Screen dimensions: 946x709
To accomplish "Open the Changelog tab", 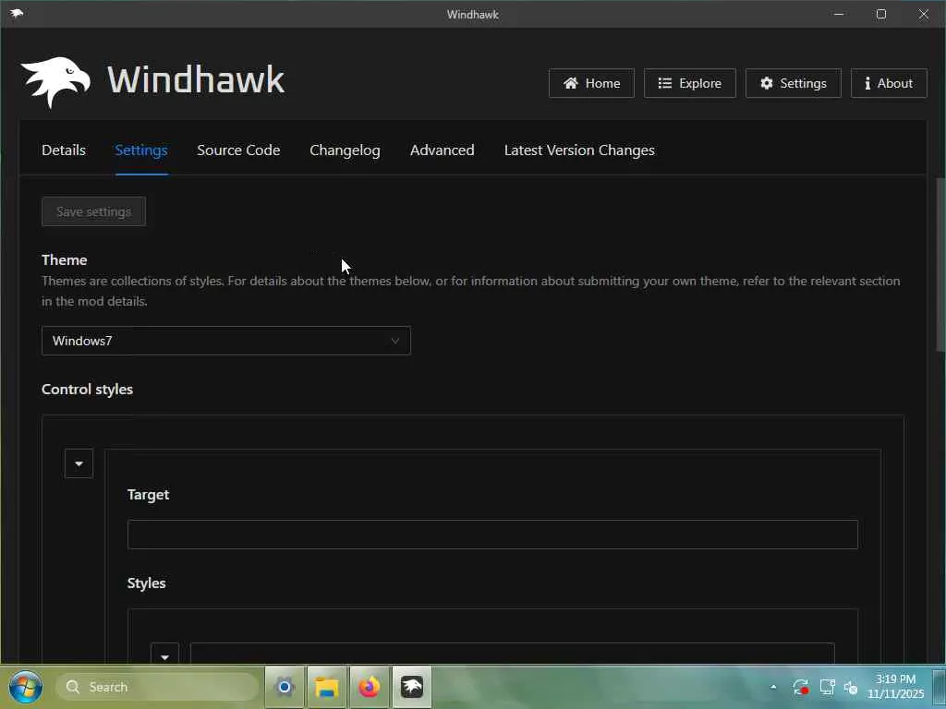I will pos(346,150).
